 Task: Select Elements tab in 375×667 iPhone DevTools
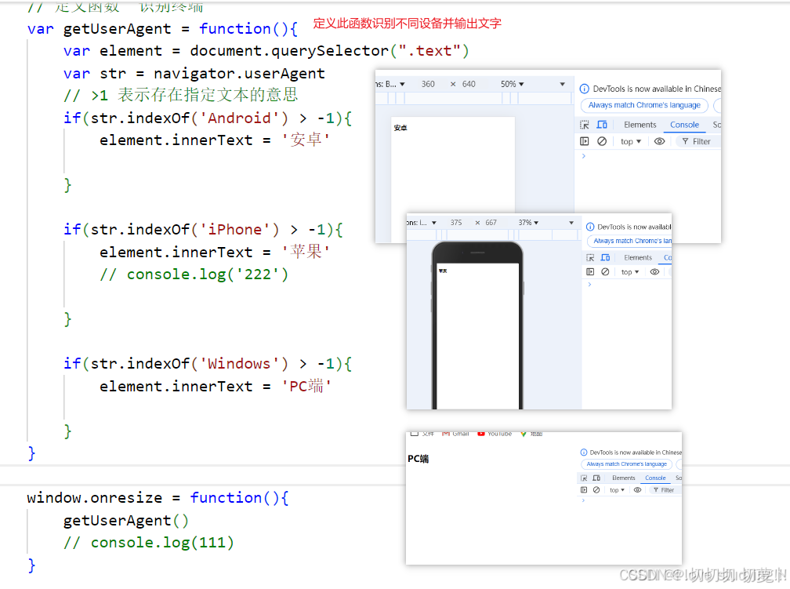click(x=638, y=258)
